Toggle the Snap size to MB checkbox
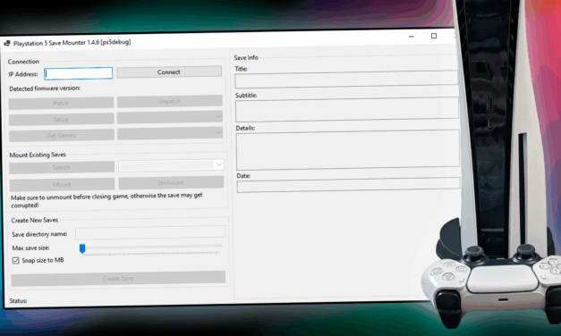The height and width of the screenshot is (336, 561). click(x=15, y=261)
